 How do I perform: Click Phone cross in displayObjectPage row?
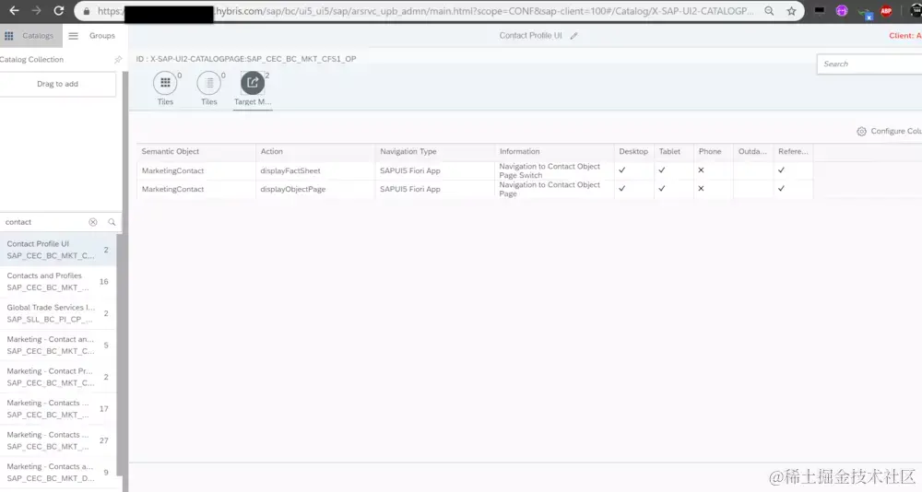701,189
